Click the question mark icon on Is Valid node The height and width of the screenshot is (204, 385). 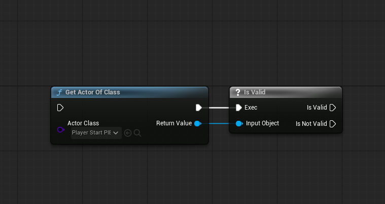[x=238, y=92]
